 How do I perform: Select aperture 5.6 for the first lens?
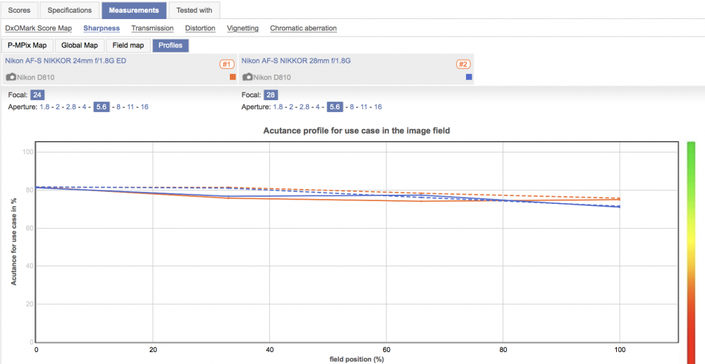coord(102,107)
